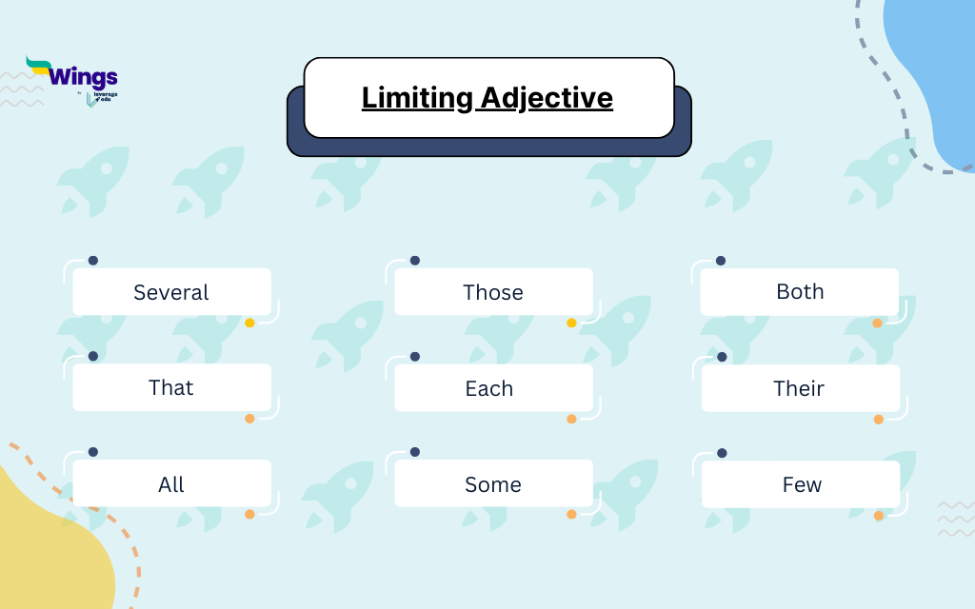Viewport: 975px width, 609px height.
Task: Pick the Few card
Action: pyautogui.click(x=800, y=484)
